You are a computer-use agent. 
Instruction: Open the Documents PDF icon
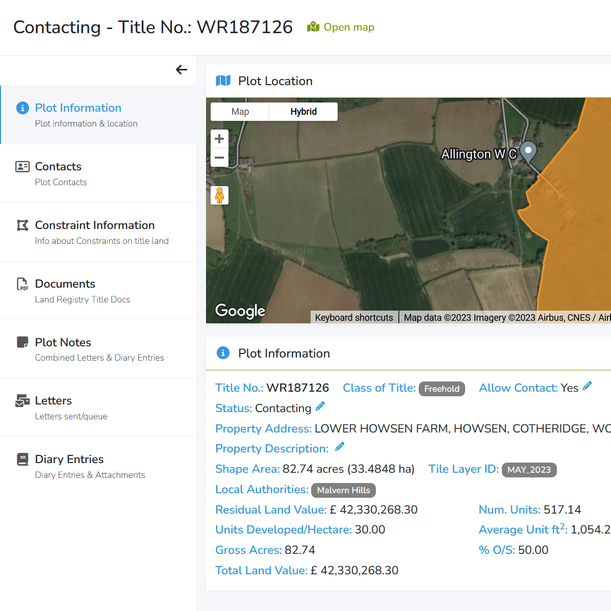pyautogui.click(x=22, y=284)
